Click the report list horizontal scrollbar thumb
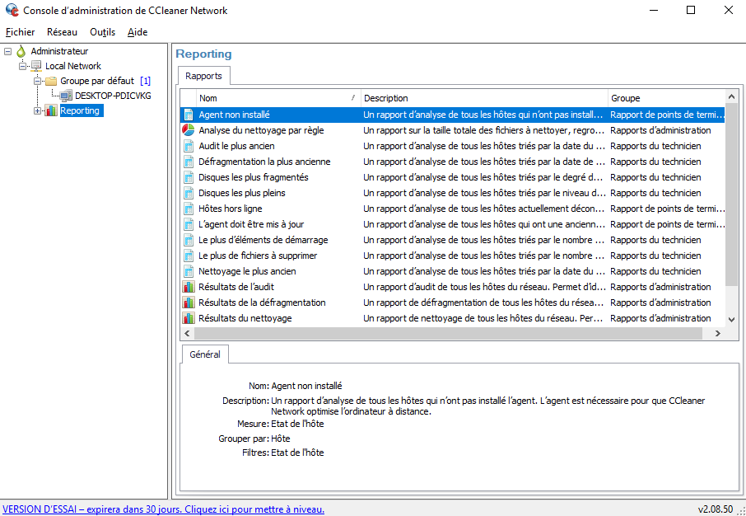The width and height of the screenshot is (746, 516). (x=447, y=334)
